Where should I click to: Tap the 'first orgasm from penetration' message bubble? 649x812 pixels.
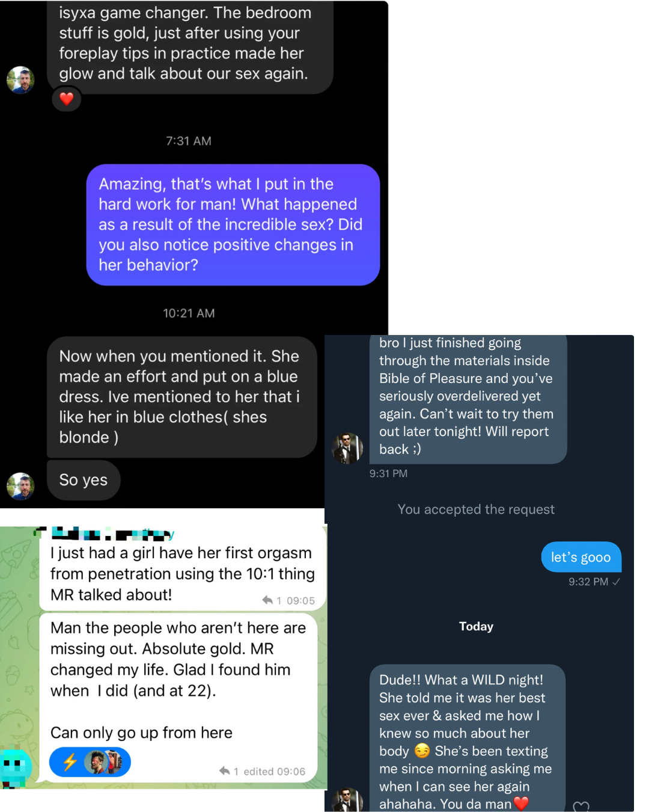pos(183,568)
